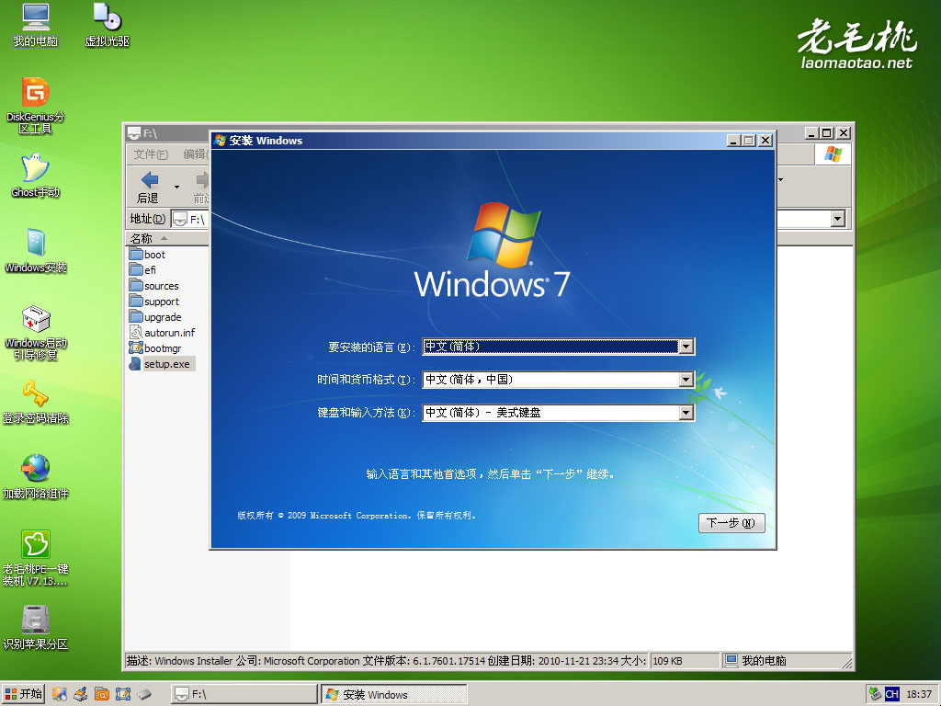Click the taskbar clock showing 18:37

(919, 694)
